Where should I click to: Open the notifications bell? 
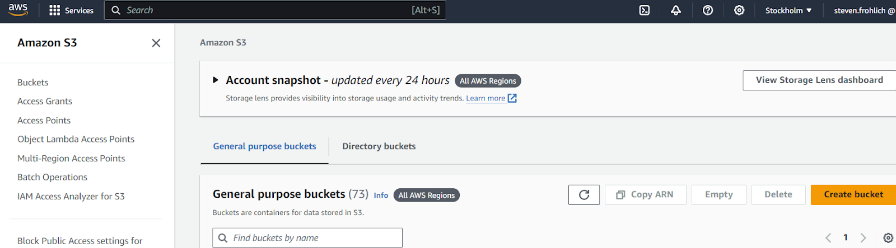click(x=676, y=10)
